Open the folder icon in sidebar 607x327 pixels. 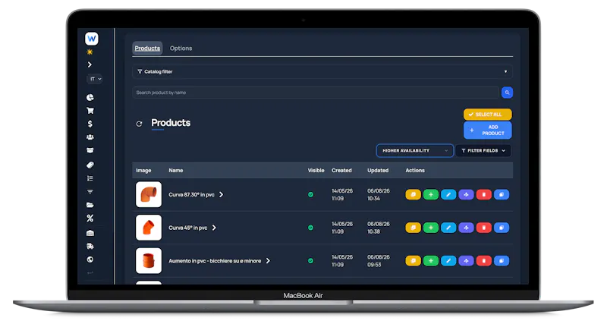[x=90, y=205]
